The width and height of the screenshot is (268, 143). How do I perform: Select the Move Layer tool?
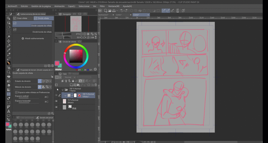[9, 41]
